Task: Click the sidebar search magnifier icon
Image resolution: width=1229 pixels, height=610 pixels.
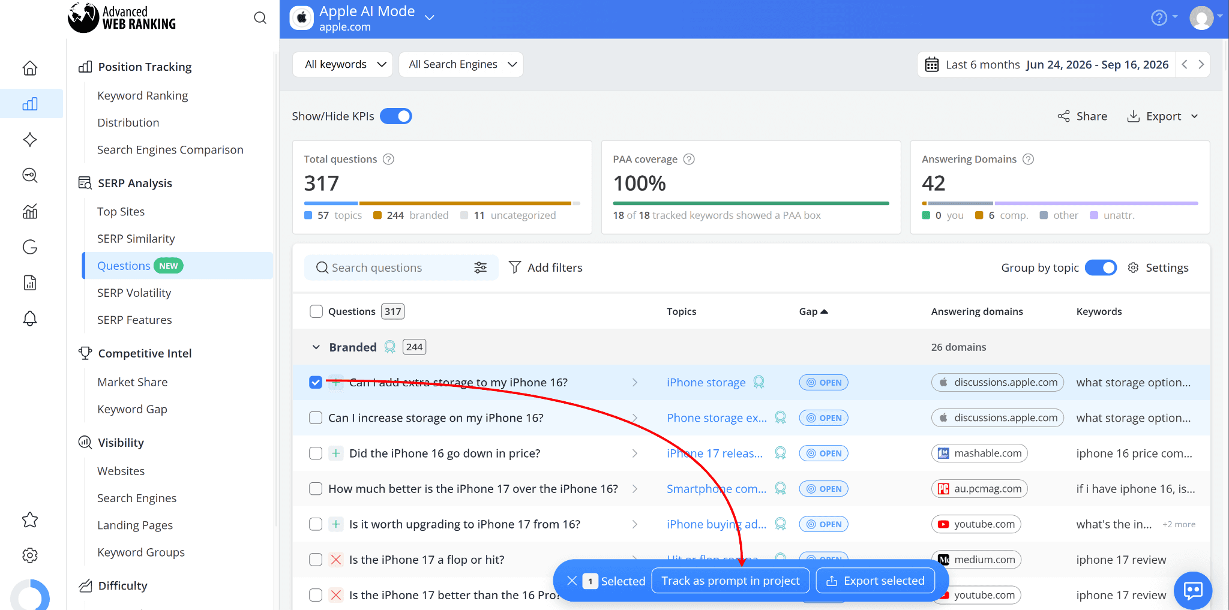Action: point(260,17)
